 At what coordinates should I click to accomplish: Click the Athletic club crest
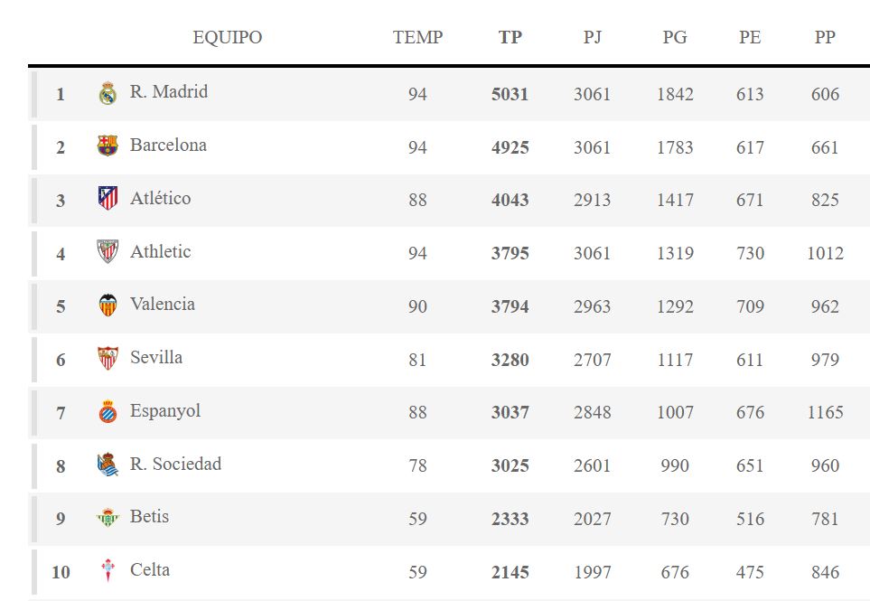coord(108,252)
